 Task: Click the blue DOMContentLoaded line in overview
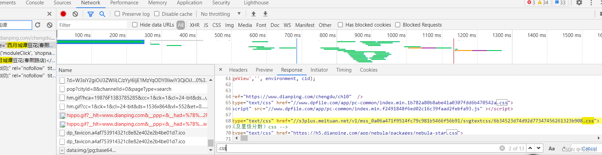[x=297, y=50]
